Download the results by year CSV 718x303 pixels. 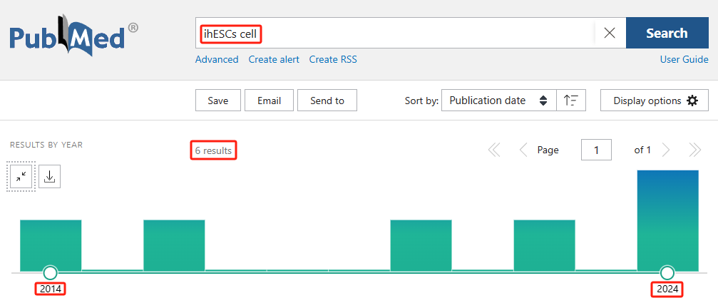pos(49,177)
